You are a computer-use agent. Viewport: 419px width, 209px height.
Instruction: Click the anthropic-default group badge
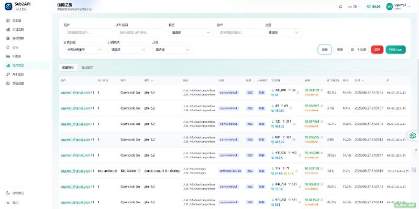pyautogui.click(x=230, y=171)
